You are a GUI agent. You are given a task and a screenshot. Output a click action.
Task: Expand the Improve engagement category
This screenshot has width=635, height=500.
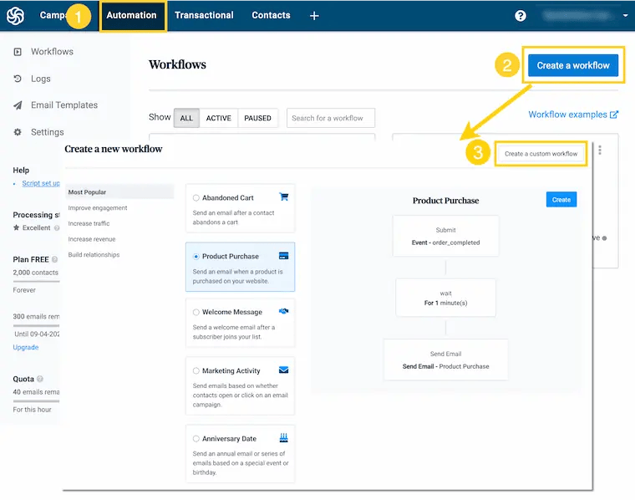[x=98, y=207]
